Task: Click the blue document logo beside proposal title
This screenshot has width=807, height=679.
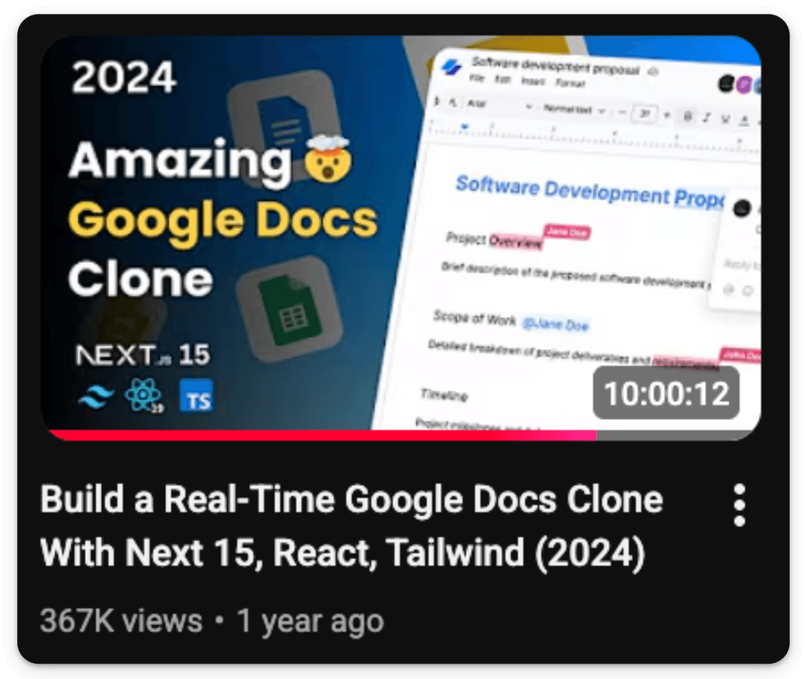Action: click(452, 67)
